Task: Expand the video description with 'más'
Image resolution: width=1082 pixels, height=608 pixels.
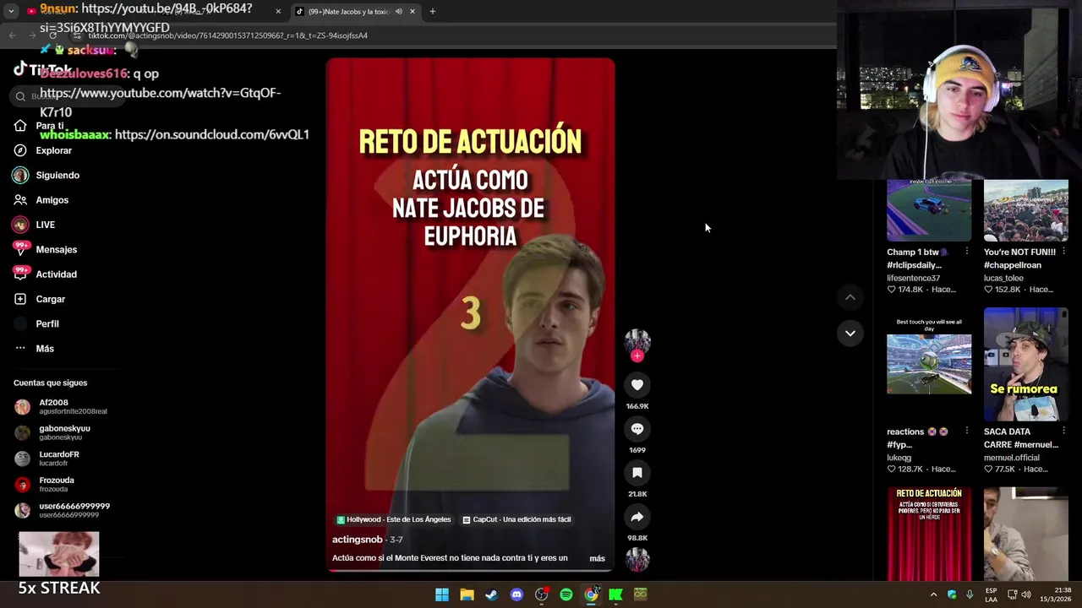Action: click(x=597, y=558)
